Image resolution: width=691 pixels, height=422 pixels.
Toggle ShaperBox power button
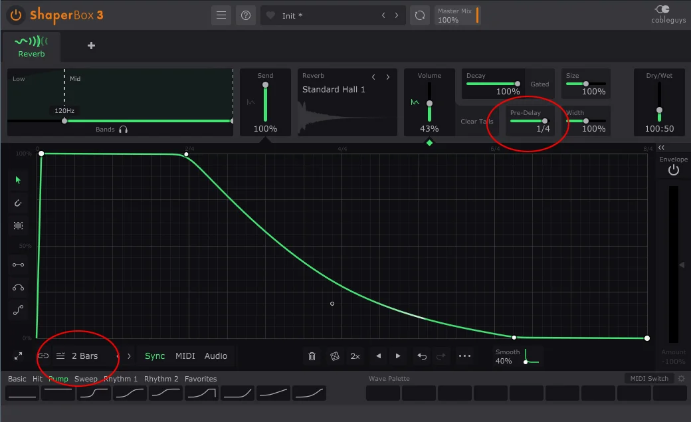(x=16, y=15)
